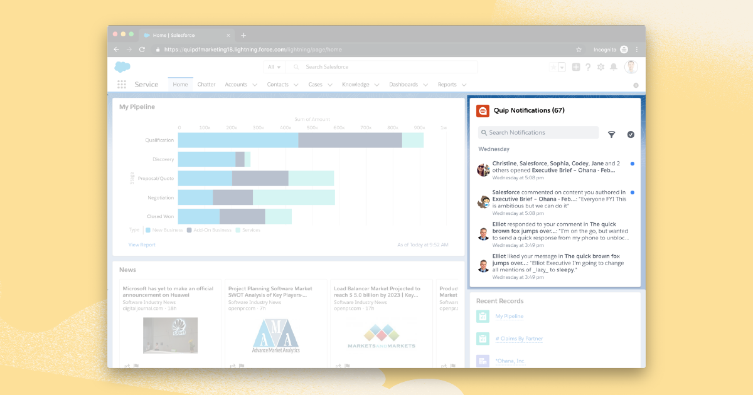The height and width of the screenshot is (395, 753).
Task: Open the favorites list dropdown arrow
Action: point(562,67)
